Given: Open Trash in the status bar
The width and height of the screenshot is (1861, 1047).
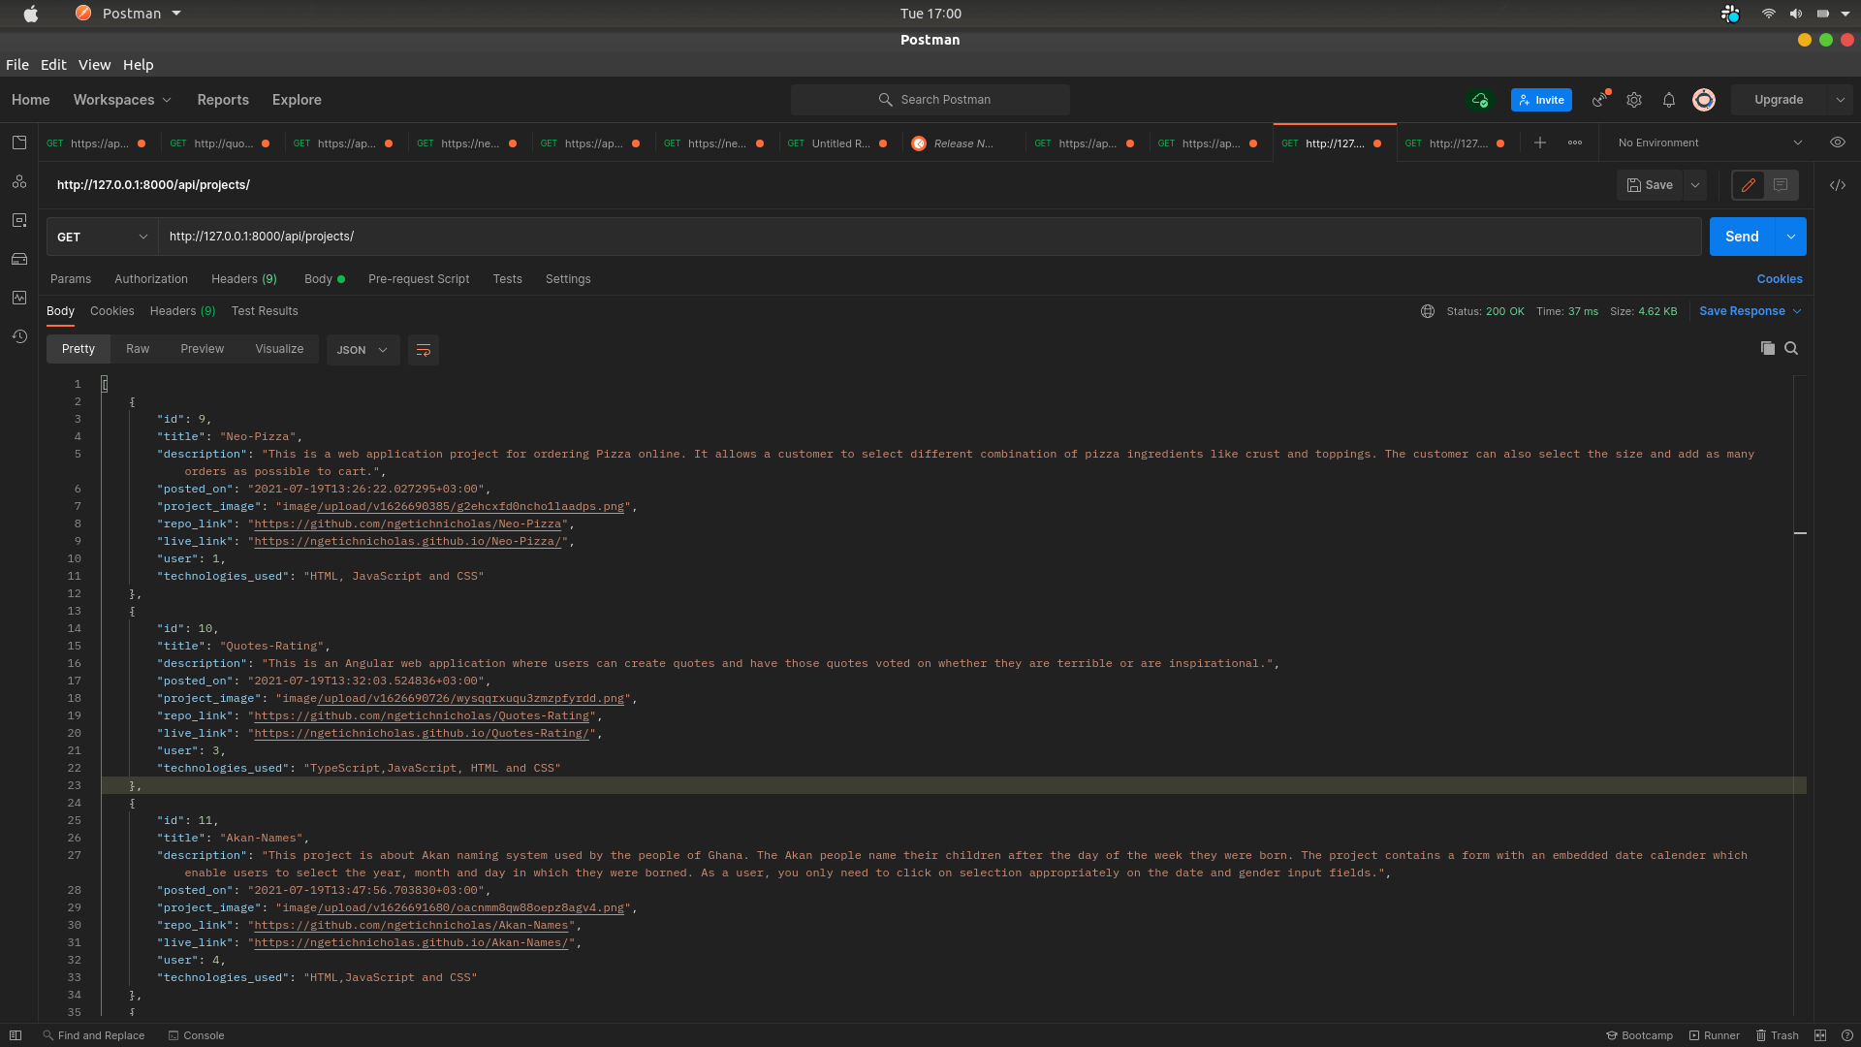Looking at the screenshot, I should tap(1777, 1035).
